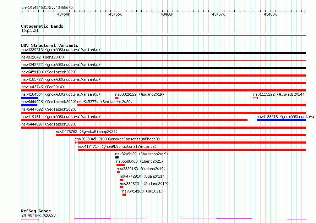
Task: Select the red nsv4742910 Quan2021 variant block
Action: pos(121,180)
